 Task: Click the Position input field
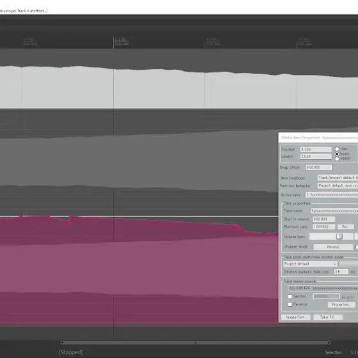point(316,150)
